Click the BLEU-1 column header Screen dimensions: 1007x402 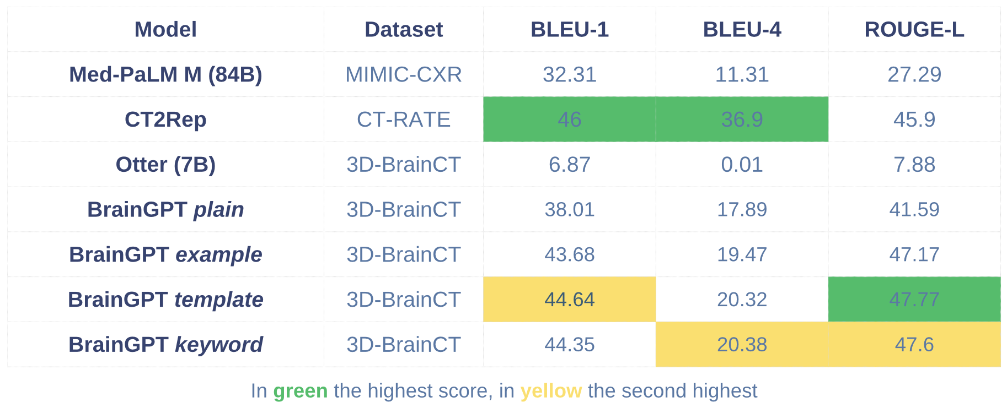click(570, 30)
